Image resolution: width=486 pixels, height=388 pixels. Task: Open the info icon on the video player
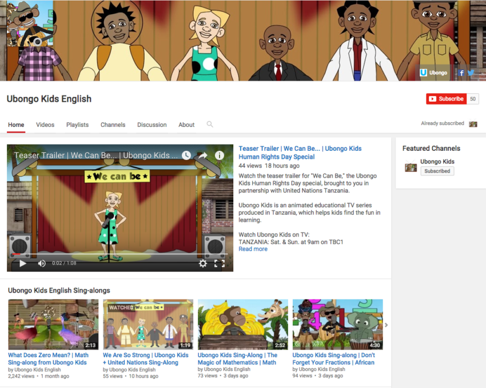tap(220, 155)
